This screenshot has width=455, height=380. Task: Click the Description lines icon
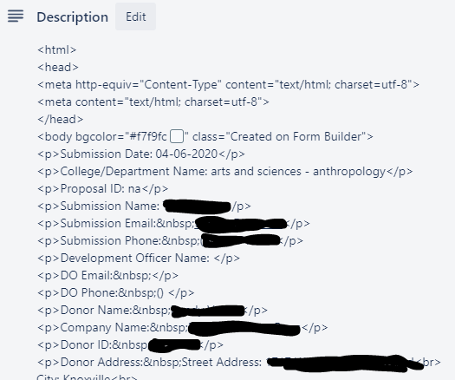tap(16, 16)
